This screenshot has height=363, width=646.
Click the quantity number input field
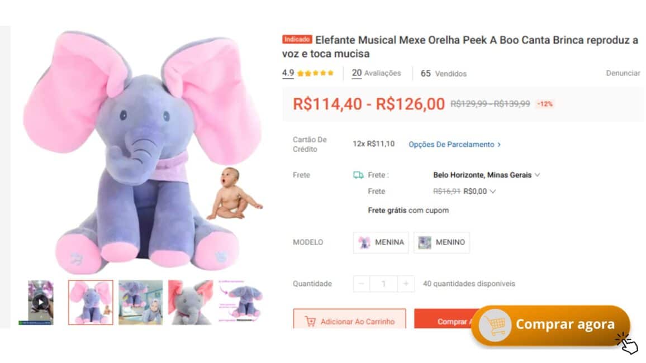coord(383,284)
